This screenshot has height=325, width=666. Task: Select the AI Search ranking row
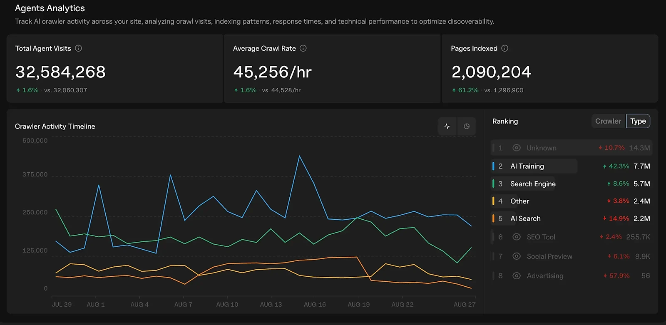(x=571, y=218)
